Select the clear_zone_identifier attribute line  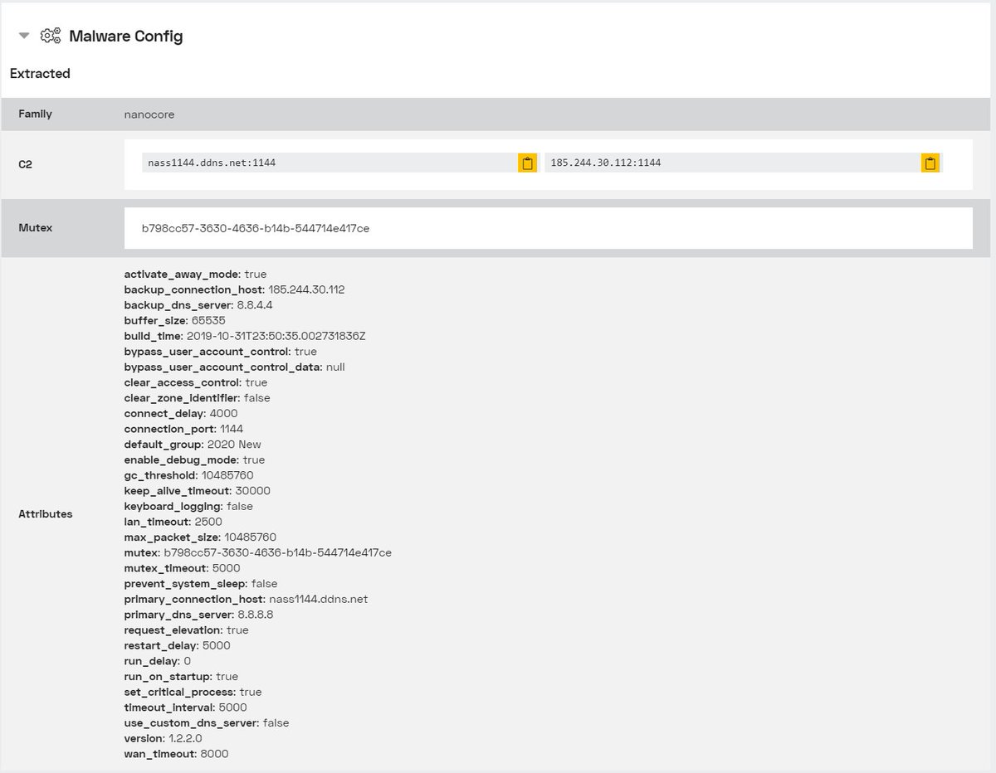pos(198,398)
